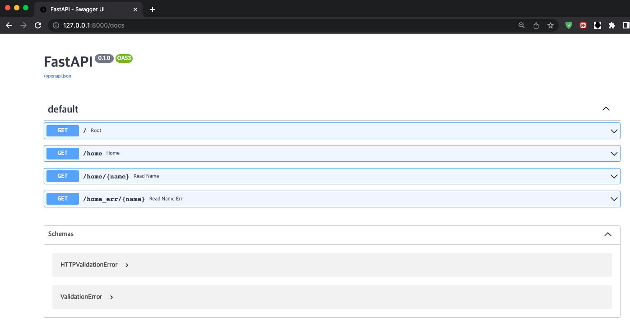
Task: Click the Read Name Err summary text
Action: point(166,199)
